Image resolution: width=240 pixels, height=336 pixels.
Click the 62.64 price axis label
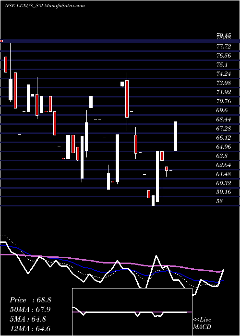pyautogui.click(x=224, y=165)
